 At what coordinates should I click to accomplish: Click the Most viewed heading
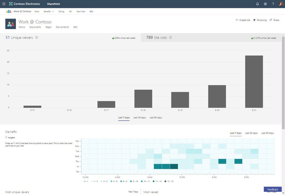pos(151,192)
